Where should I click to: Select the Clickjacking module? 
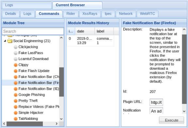28,47
